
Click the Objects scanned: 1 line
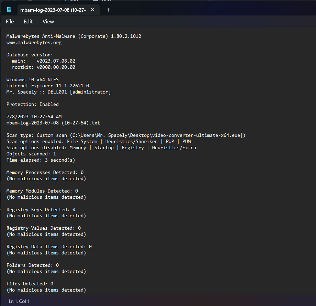click(x=31, y=154)
